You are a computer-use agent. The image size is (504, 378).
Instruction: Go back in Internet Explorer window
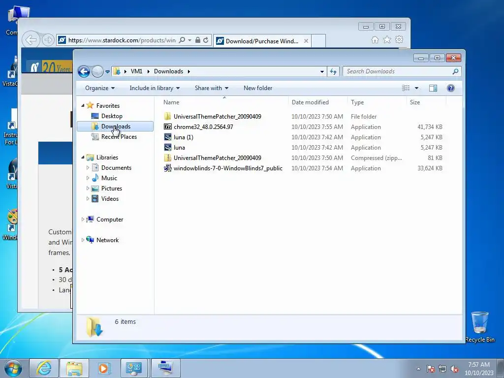click(31, 40)
